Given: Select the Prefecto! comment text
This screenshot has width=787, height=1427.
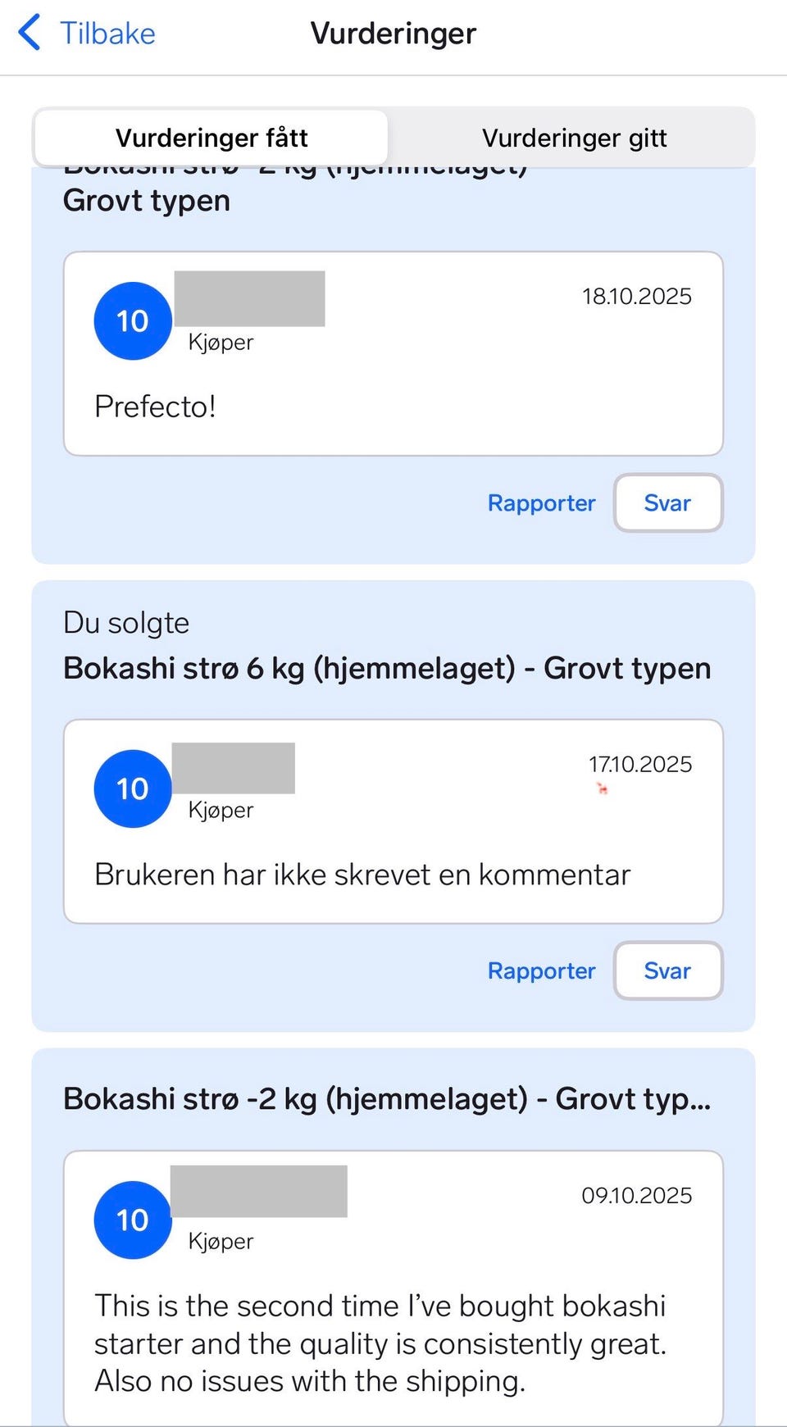Looking at the screenshot, I should click(x=155, y=407).
